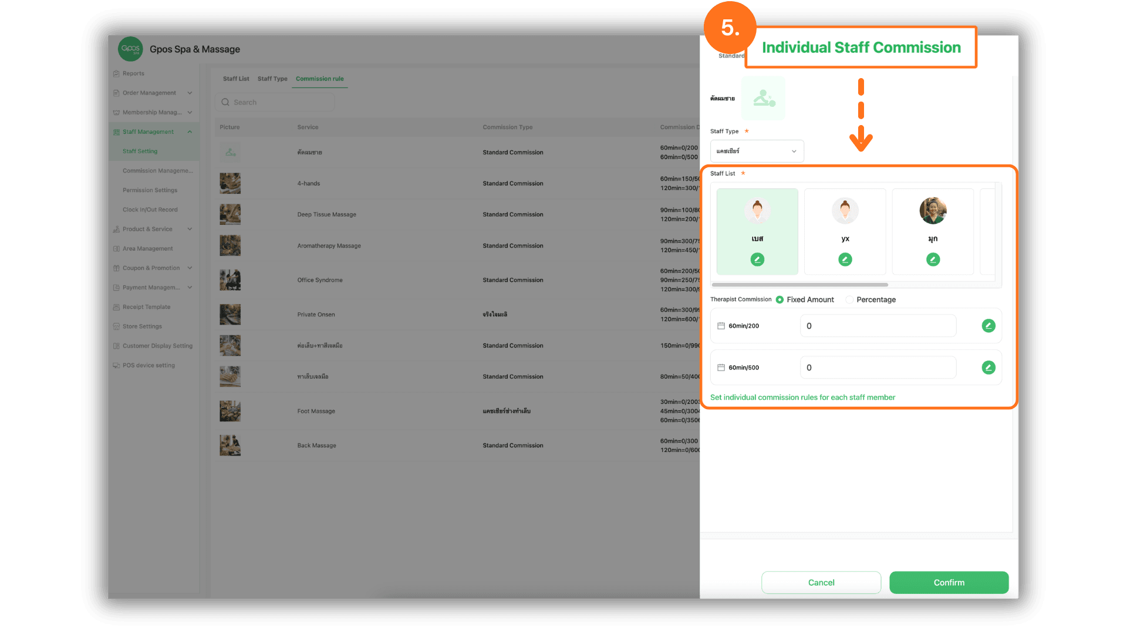Click the Customer Display Setting icon
The height and width of the screenshot is (634, 1127).
click(116, 346)
